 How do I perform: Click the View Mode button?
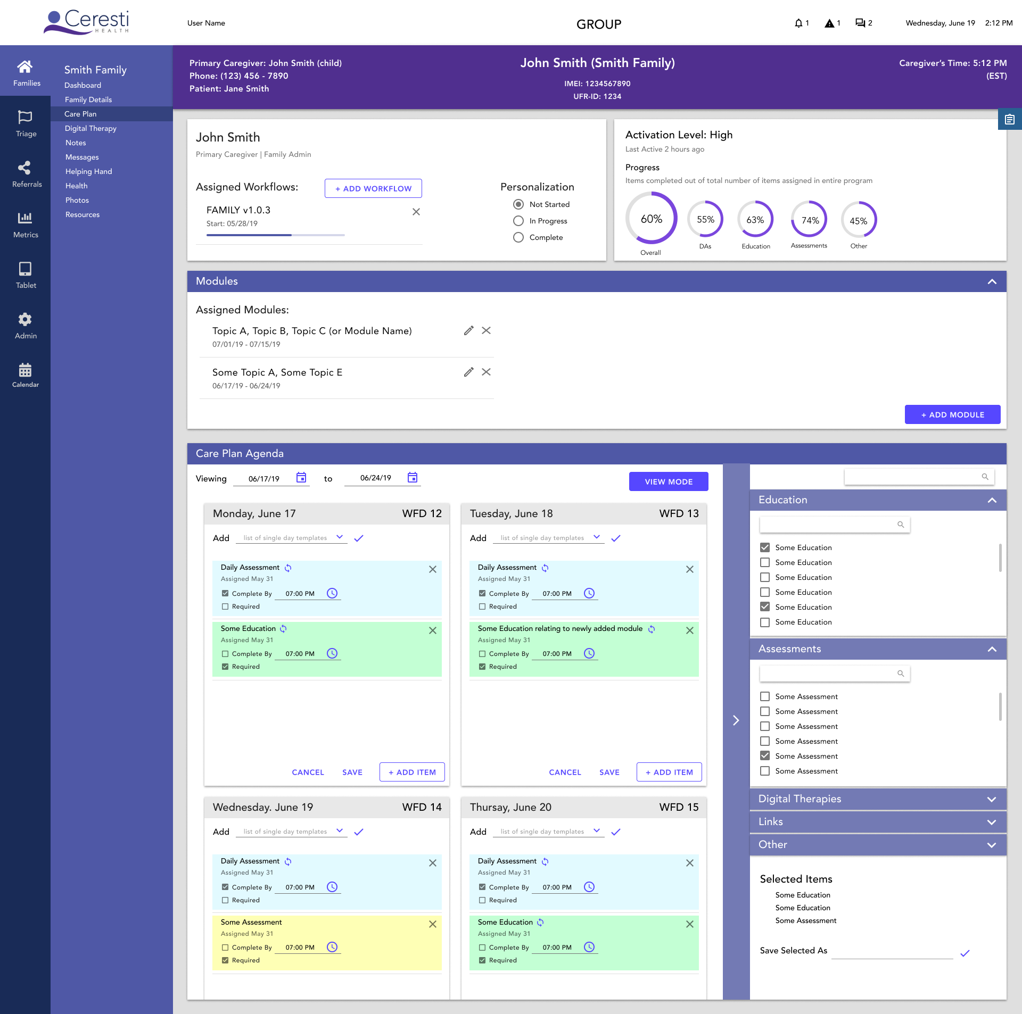click(669, 481)
